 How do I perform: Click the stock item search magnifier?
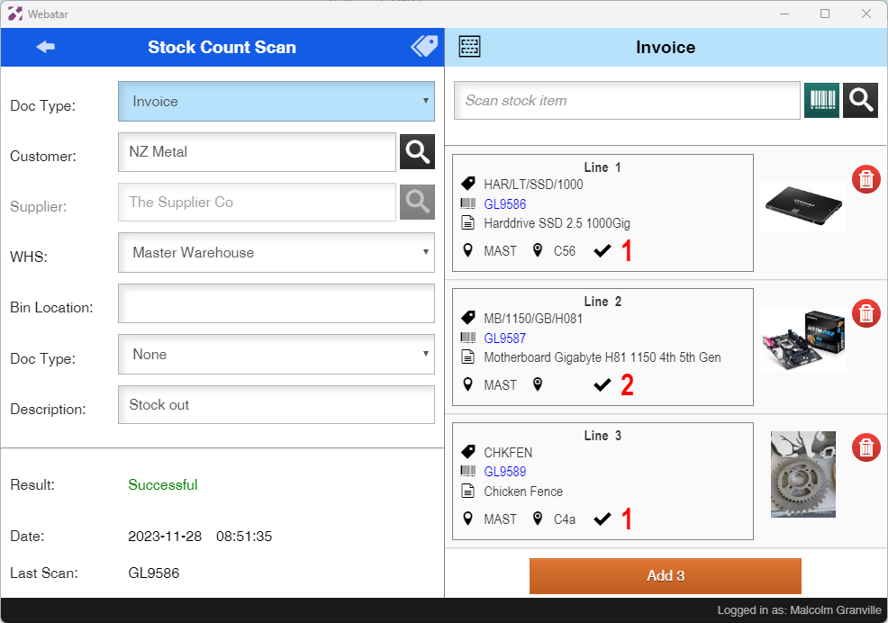click(x=860, y=101)
